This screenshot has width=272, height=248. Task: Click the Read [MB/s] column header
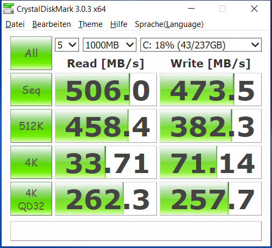[x=105, y=64]
